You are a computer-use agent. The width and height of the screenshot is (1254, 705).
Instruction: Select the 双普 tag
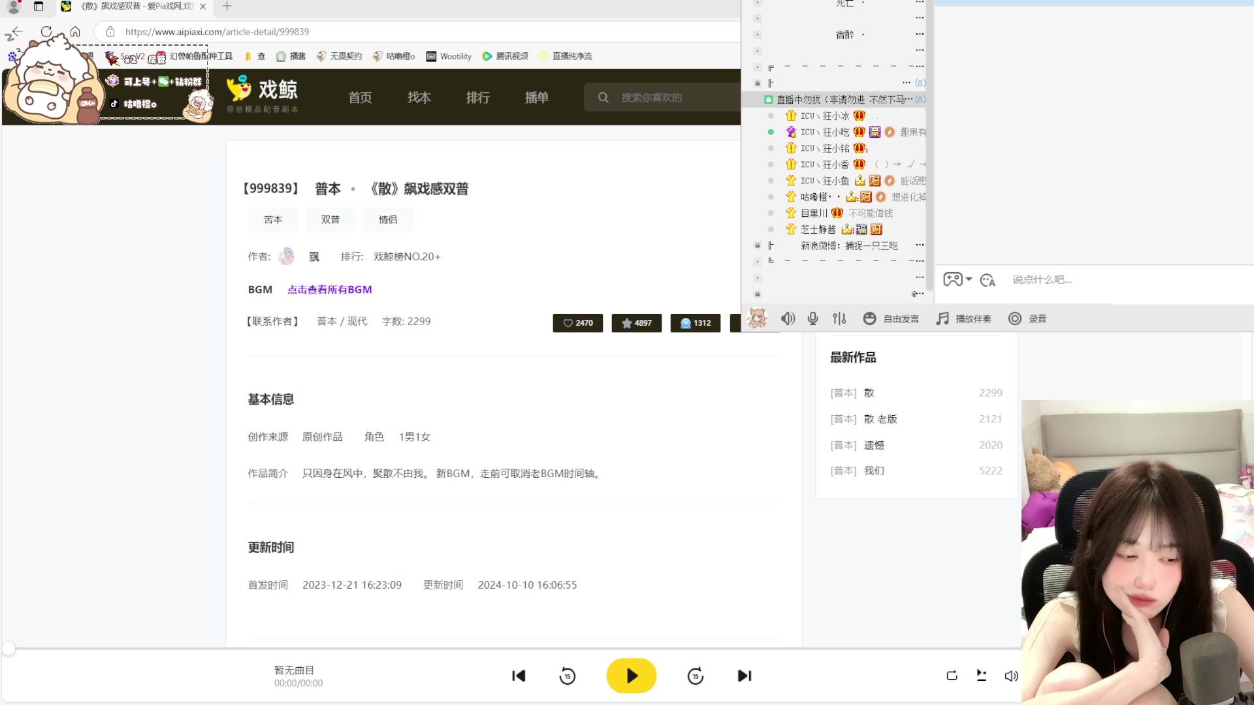point(330,219)
